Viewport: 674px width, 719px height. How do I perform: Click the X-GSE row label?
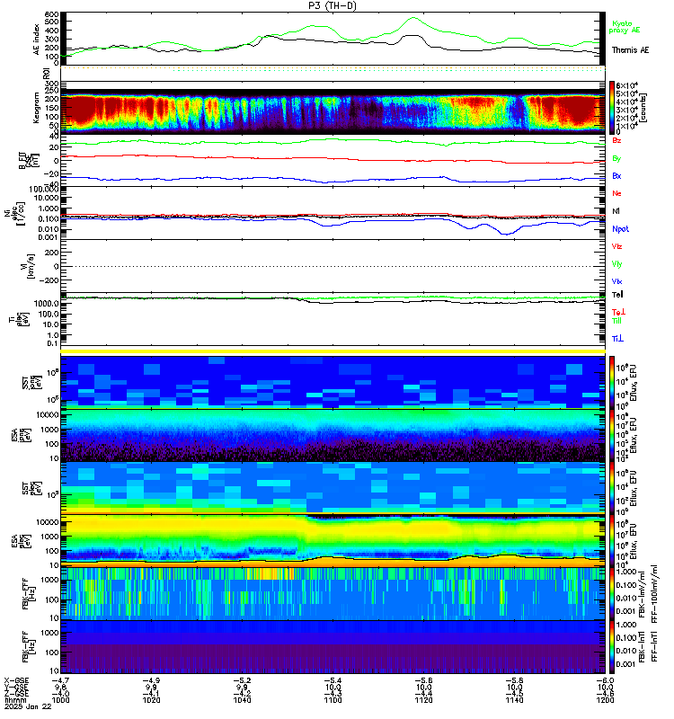16,680
